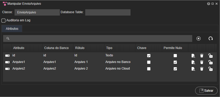The width and height of the screenshot is (220, 97).
Task: Click the refresh attributes icon
Action: click(210, 38)
